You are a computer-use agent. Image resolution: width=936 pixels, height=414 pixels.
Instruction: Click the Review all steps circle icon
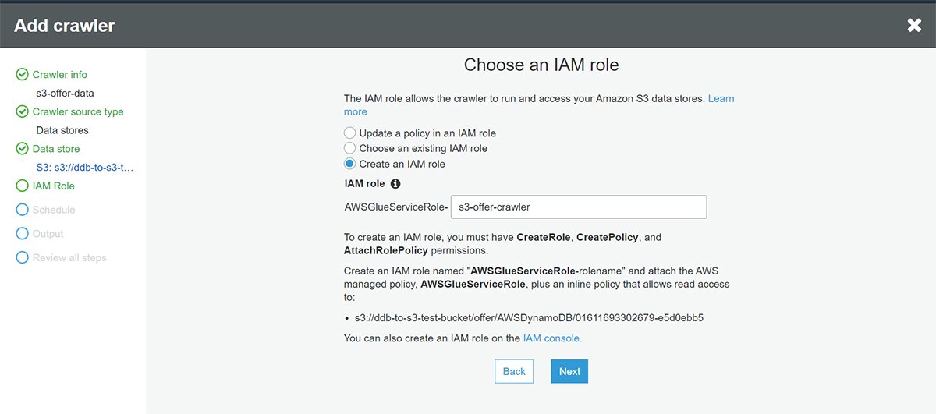pos(22,257)
